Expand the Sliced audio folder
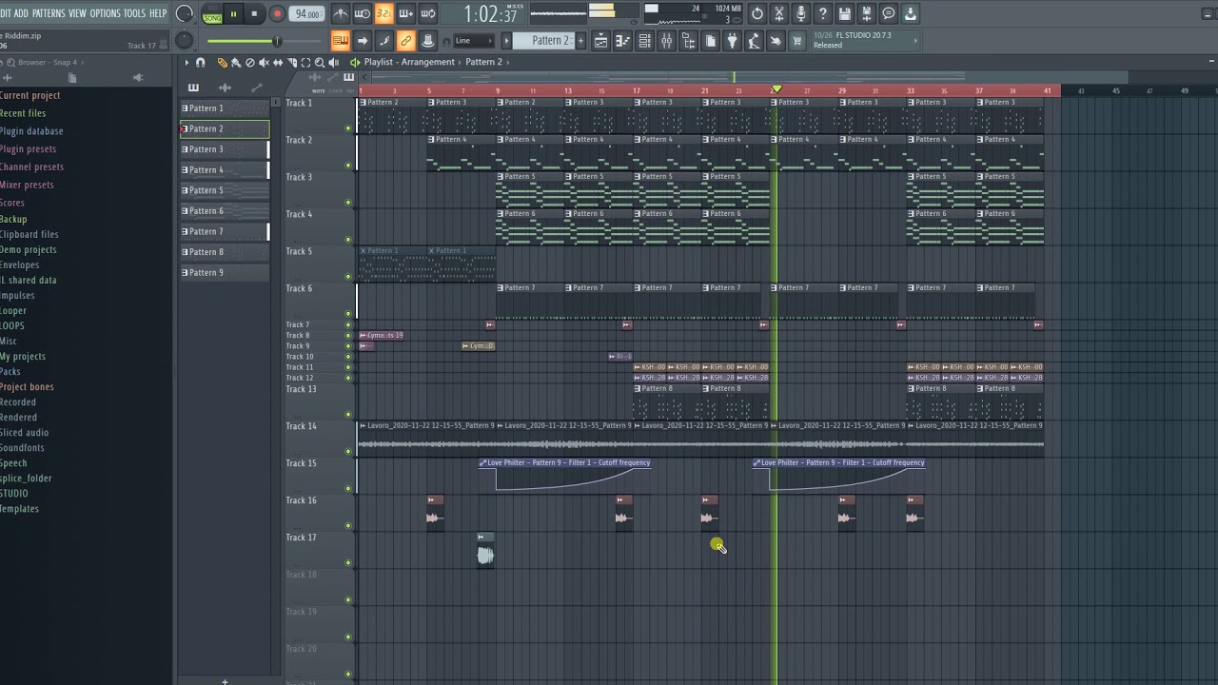1218x685 pixels. pyautogui.click(x=24, y=433)
